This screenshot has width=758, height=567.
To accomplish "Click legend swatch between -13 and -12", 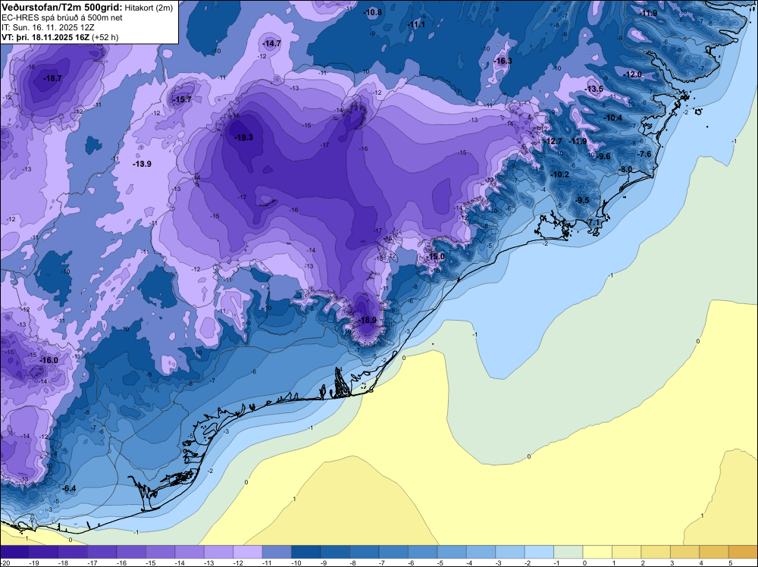I will [218, 552].
